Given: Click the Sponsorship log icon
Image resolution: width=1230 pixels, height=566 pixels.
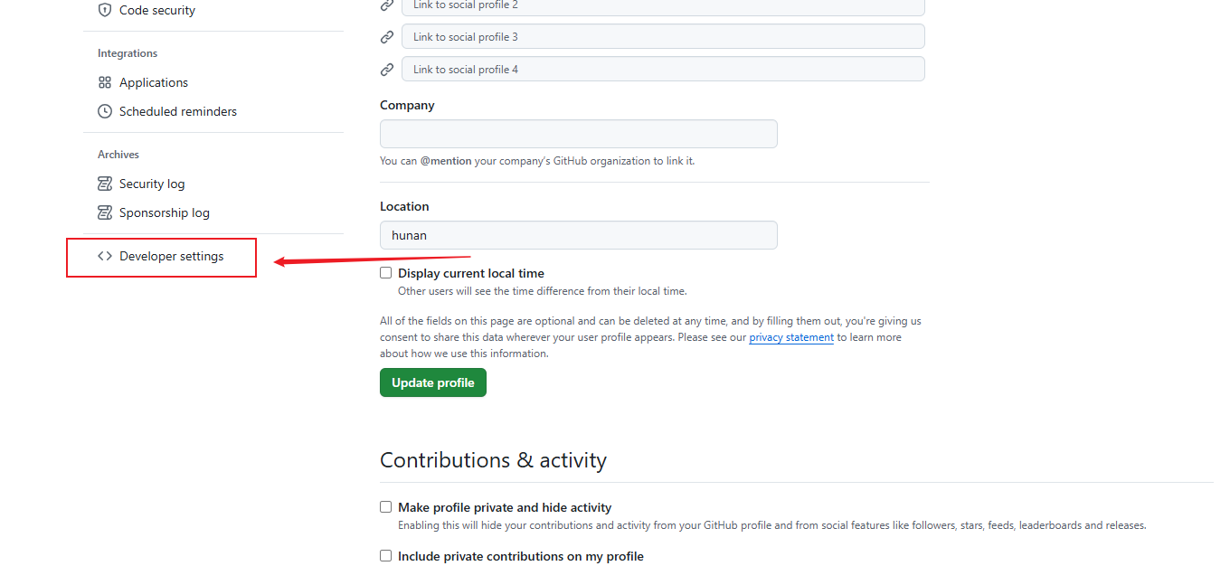Looking at the screenshot, I should [105, 212].
